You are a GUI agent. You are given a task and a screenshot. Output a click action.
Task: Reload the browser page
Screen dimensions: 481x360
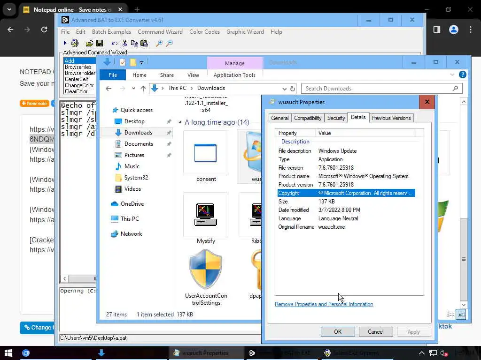pos(44,30)
